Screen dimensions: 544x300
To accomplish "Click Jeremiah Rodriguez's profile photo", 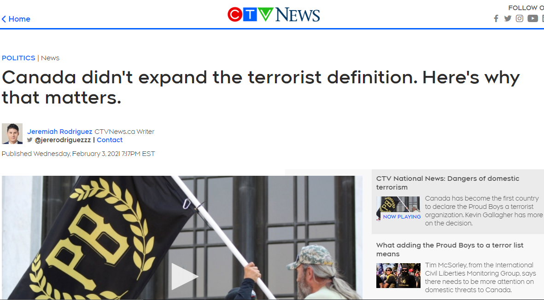I will click(12, 134).
